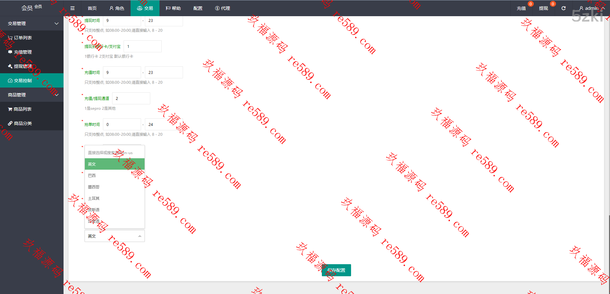610x294 pixels.
Task: Open 充值管理 recharge management
Action: (x=23, y=52)
